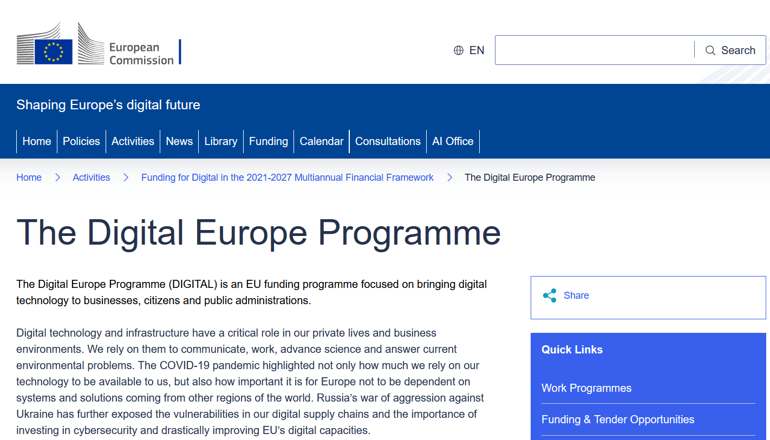Navigate to the Library menu item
Screen dimensions: 770x440
(221, 141)
